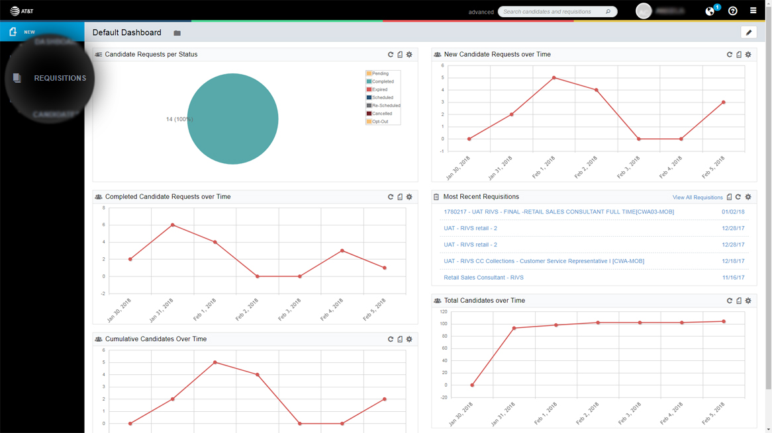
Task: Click the 01/02/18 requisition date
Action: 733,212
